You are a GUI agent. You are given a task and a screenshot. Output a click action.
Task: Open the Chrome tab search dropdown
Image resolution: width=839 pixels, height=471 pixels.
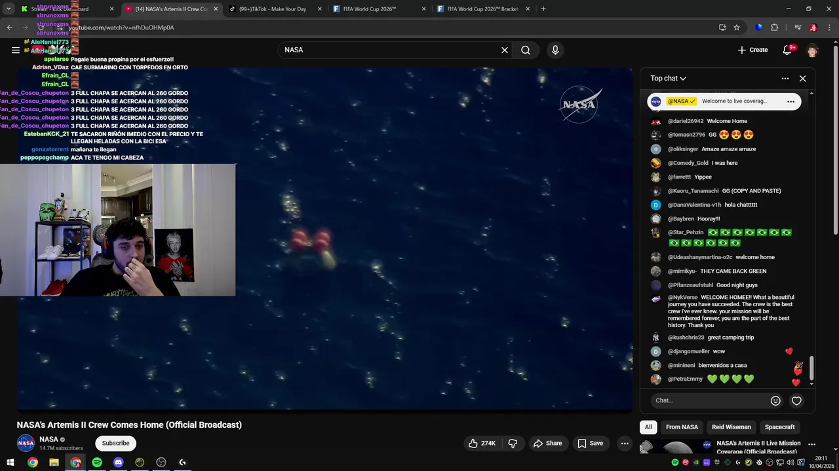tap(9, 9)
